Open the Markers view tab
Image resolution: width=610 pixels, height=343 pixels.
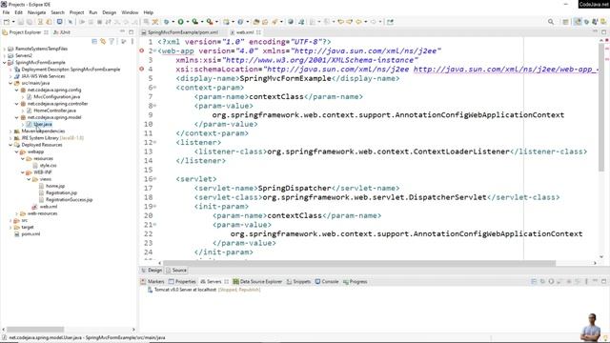(x=152, y=282)
